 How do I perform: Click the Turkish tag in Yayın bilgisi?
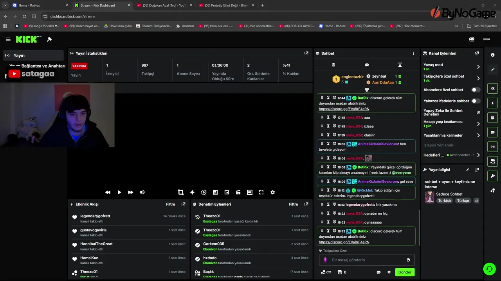tap(444, 201)
